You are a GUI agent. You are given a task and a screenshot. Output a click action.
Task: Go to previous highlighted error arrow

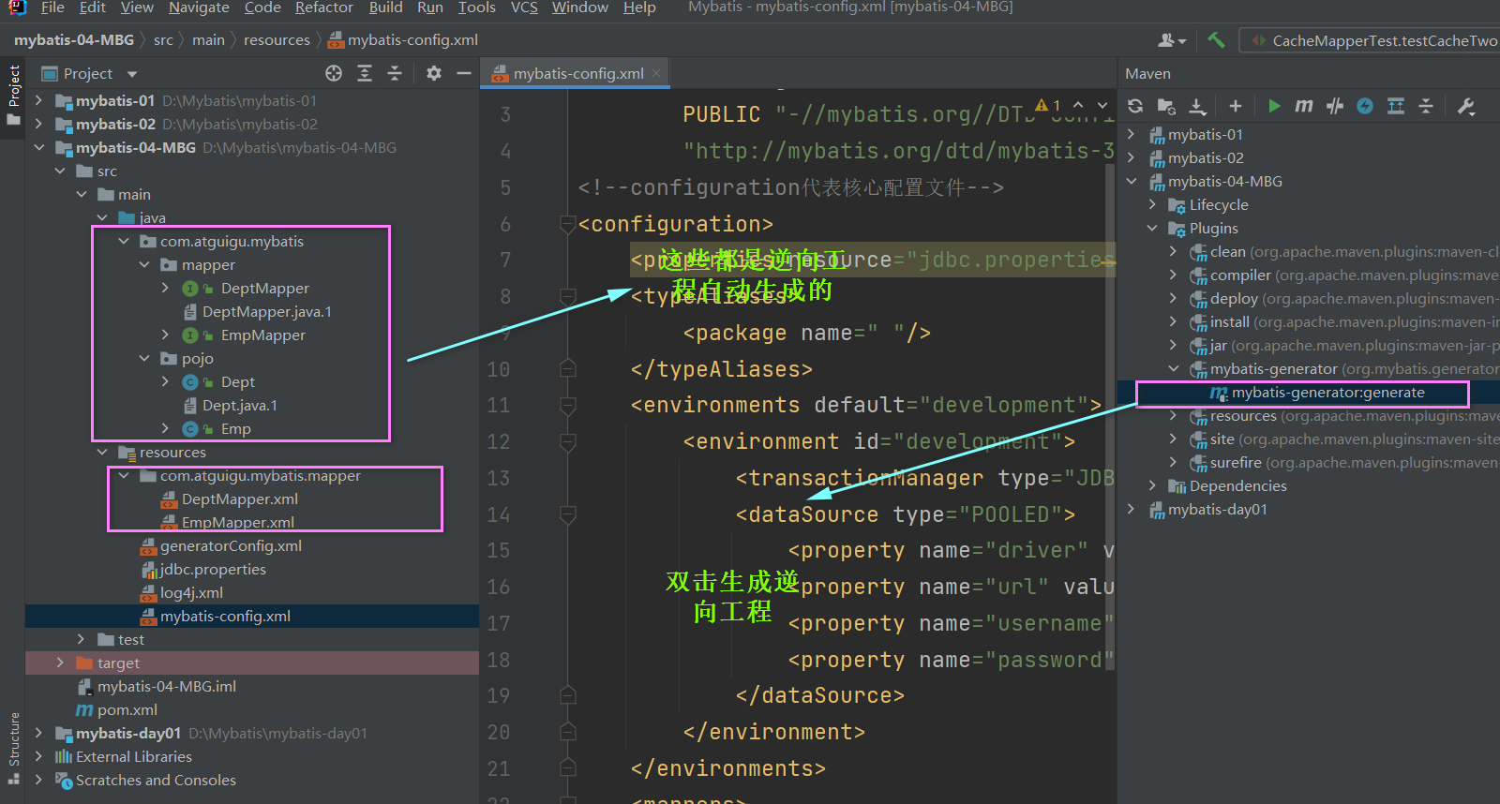pos(1079,105)
